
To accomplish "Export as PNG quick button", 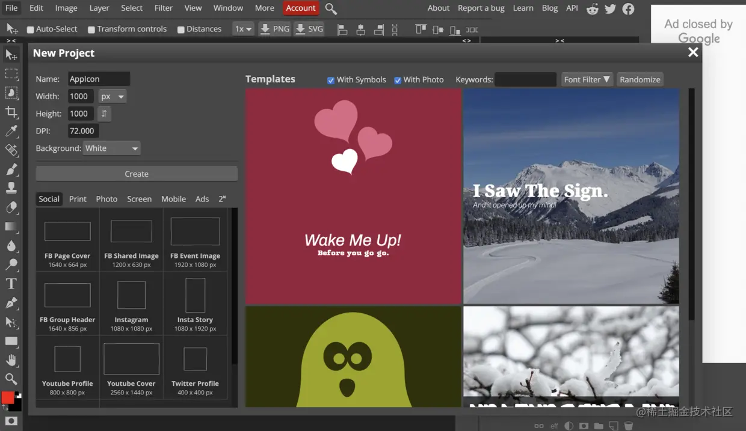I will [x=274, y=29].
